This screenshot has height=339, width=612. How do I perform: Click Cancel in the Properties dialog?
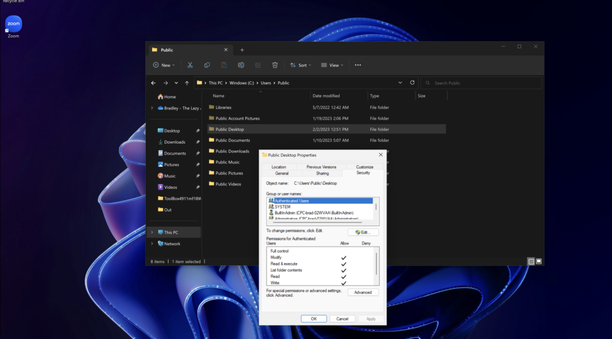click(343, 319)
